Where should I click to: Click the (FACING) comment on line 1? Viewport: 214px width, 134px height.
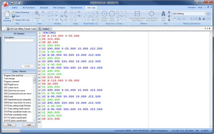pos(49,33)
